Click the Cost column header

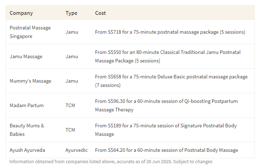pos(100,13)
